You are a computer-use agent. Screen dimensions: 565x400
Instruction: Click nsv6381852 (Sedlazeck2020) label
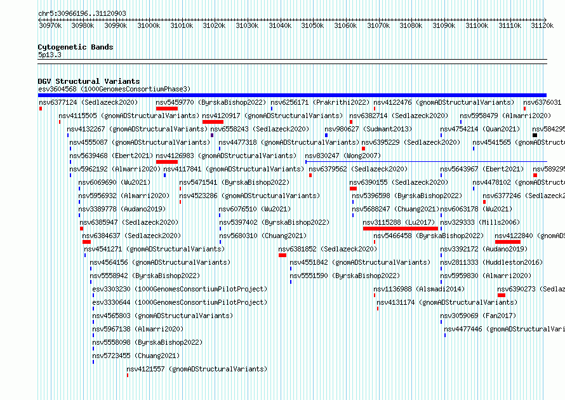328,249
